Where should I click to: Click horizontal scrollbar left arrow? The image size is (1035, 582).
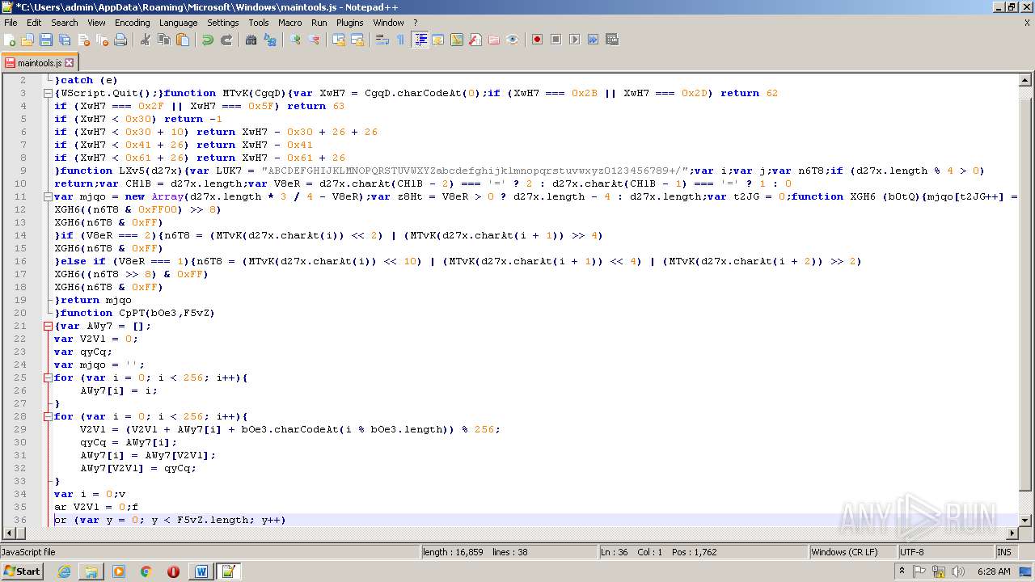click(x=9, y=533)
